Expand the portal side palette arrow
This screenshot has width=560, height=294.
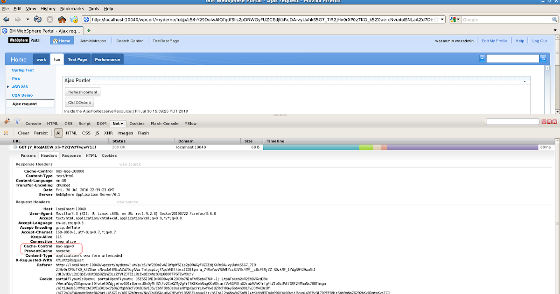tap(548, 68)
